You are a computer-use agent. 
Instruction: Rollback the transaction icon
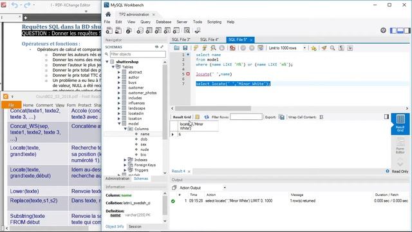tap(252, 48)
